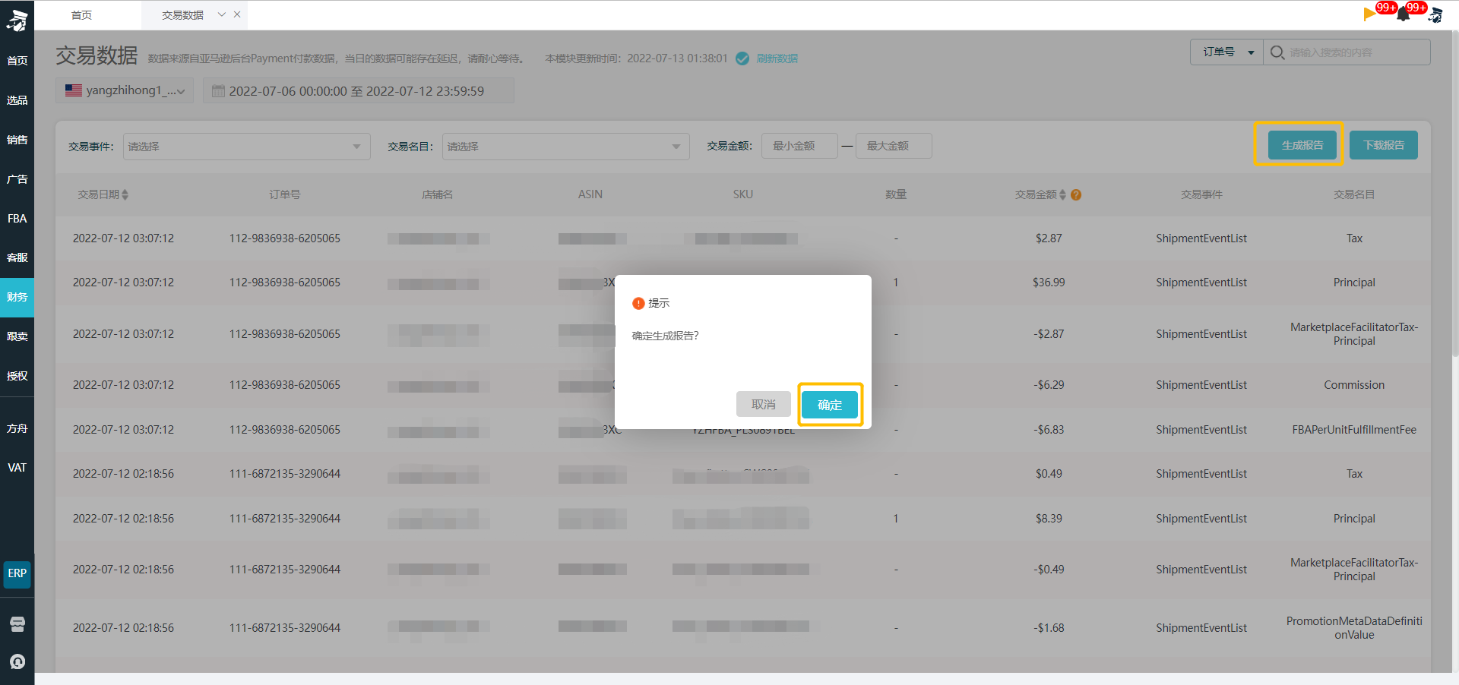Open the 首页 tab at top

(x=81, y=15)
